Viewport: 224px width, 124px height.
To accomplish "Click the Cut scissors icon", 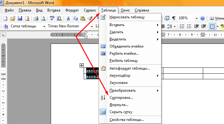I will click(68, 18).
